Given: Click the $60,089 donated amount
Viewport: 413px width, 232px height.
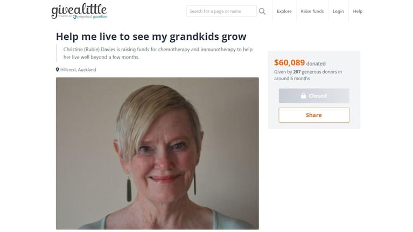Looking at the screenshot, I should click(x=289, y=62).
